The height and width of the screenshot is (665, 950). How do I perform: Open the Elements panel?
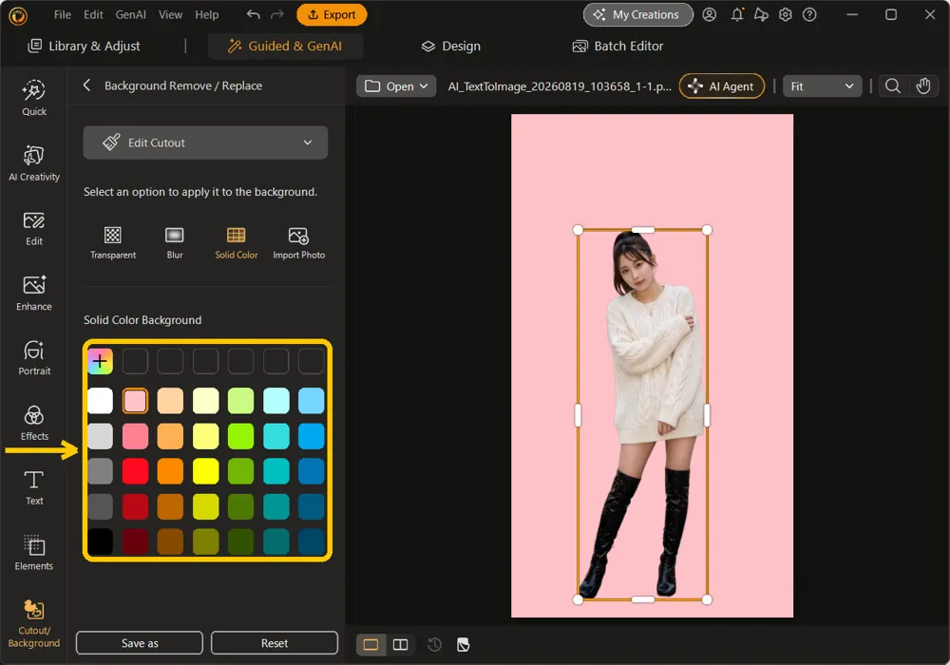[34, 553]
